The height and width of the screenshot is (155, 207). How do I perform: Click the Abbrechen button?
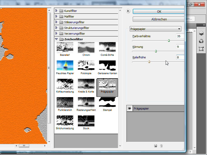point(159,19)
